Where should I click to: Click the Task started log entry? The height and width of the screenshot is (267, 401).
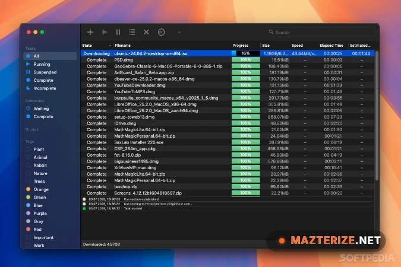(228, 208)
